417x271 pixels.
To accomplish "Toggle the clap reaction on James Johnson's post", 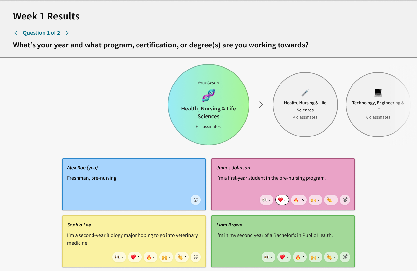I will pyautogui.click(x=331, y=200).
